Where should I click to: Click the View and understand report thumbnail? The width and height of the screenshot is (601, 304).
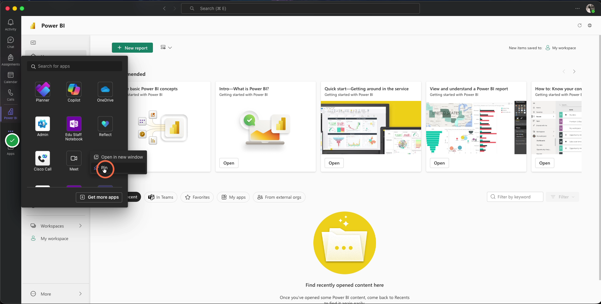[x=476, y=128]
